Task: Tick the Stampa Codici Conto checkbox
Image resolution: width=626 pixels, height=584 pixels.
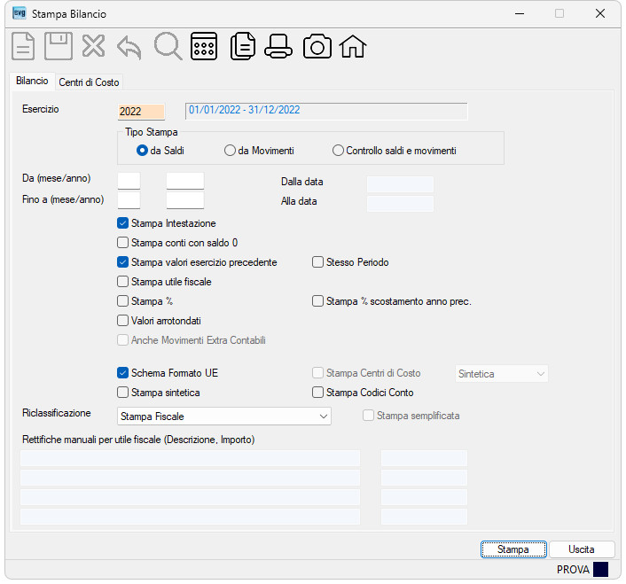Action: point(317,392)
